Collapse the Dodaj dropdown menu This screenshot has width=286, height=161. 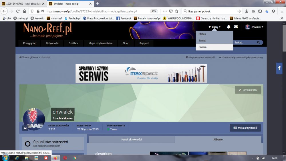click(x=214, y=27)
